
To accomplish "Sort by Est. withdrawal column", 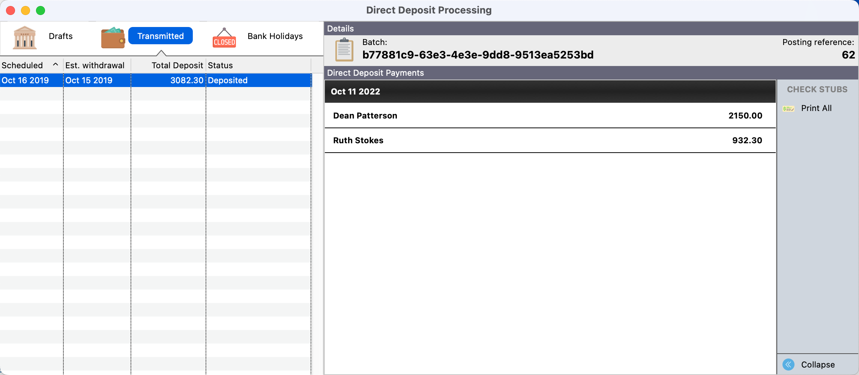I will coord(95,65).
